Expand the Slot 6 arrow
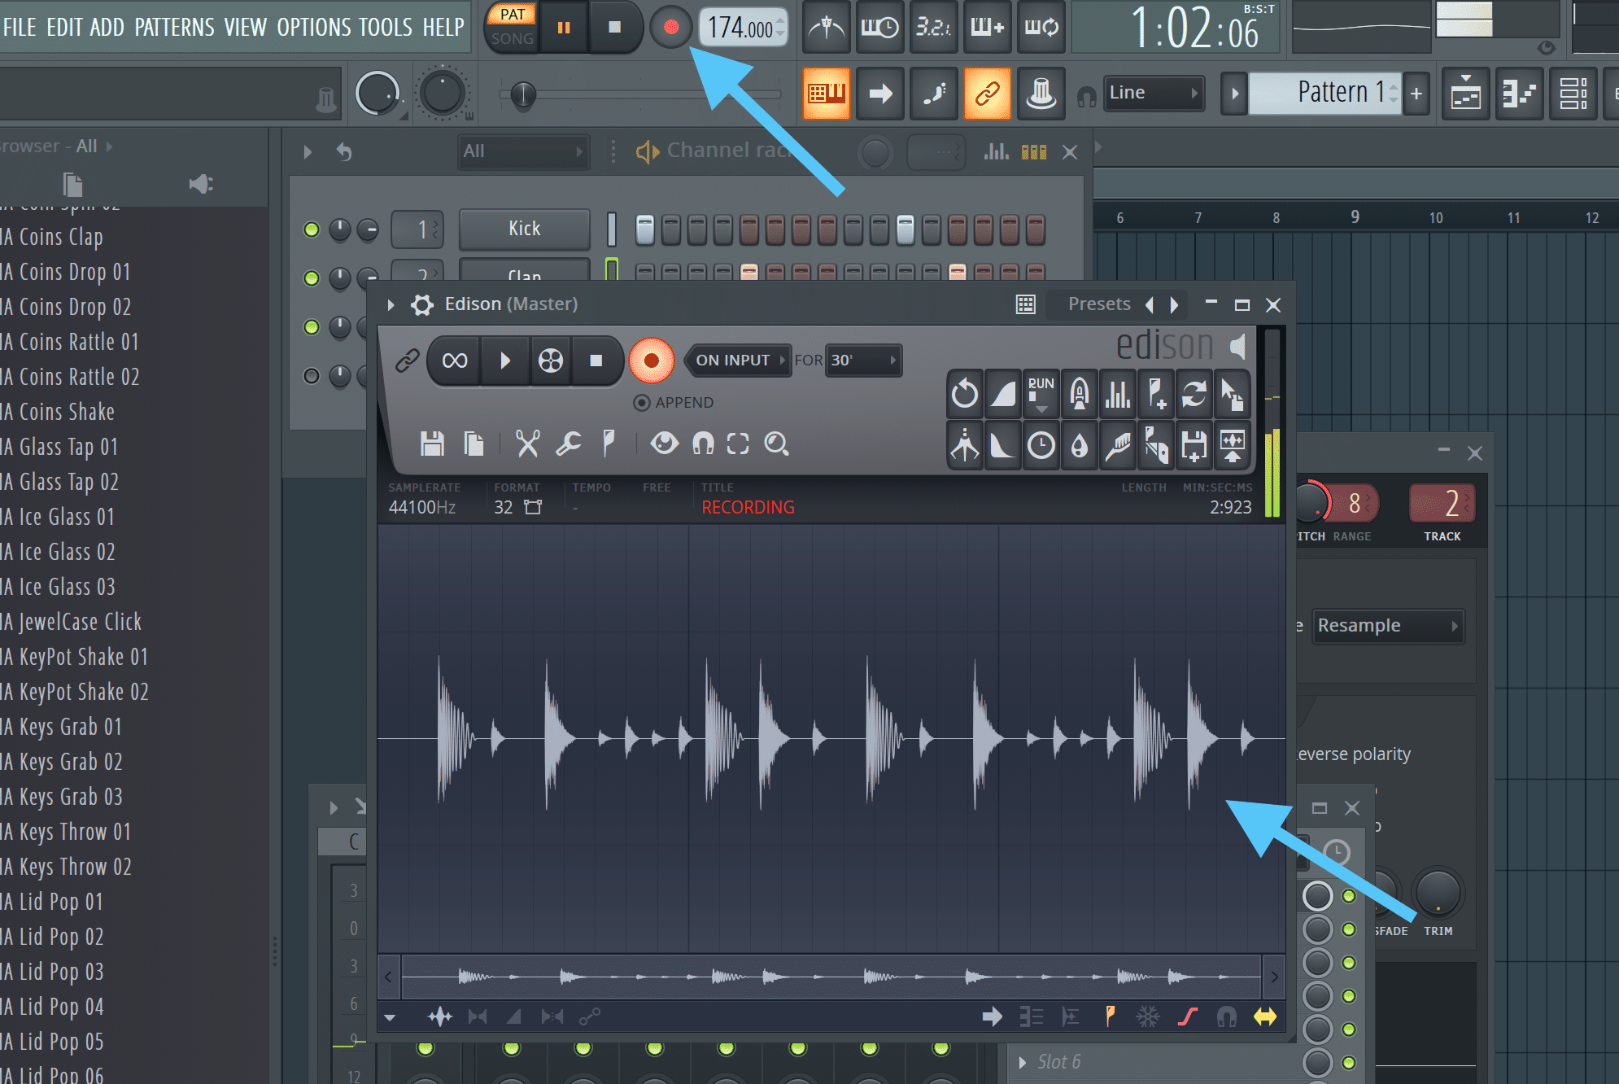 click(x=1023, y=1062)
